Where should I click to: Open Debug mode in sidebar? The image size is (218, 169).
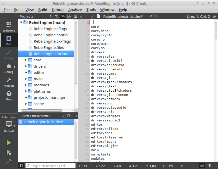point(9,68)
